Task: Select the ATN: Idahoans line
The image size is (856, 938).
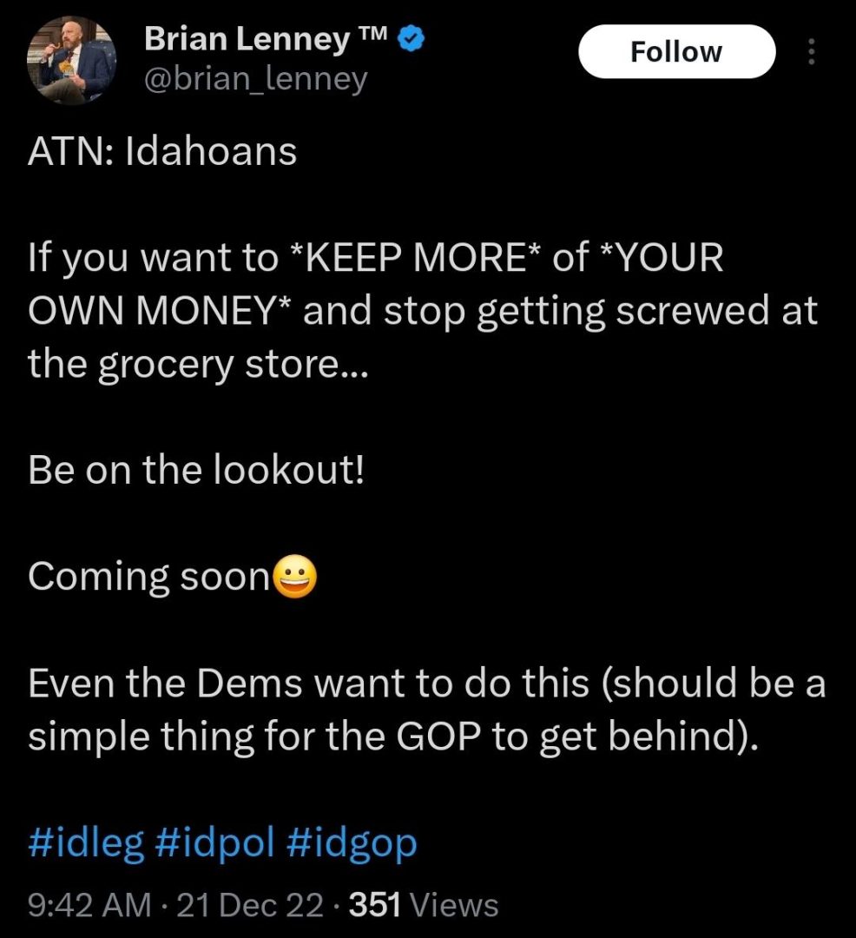Action: [162, 151]
